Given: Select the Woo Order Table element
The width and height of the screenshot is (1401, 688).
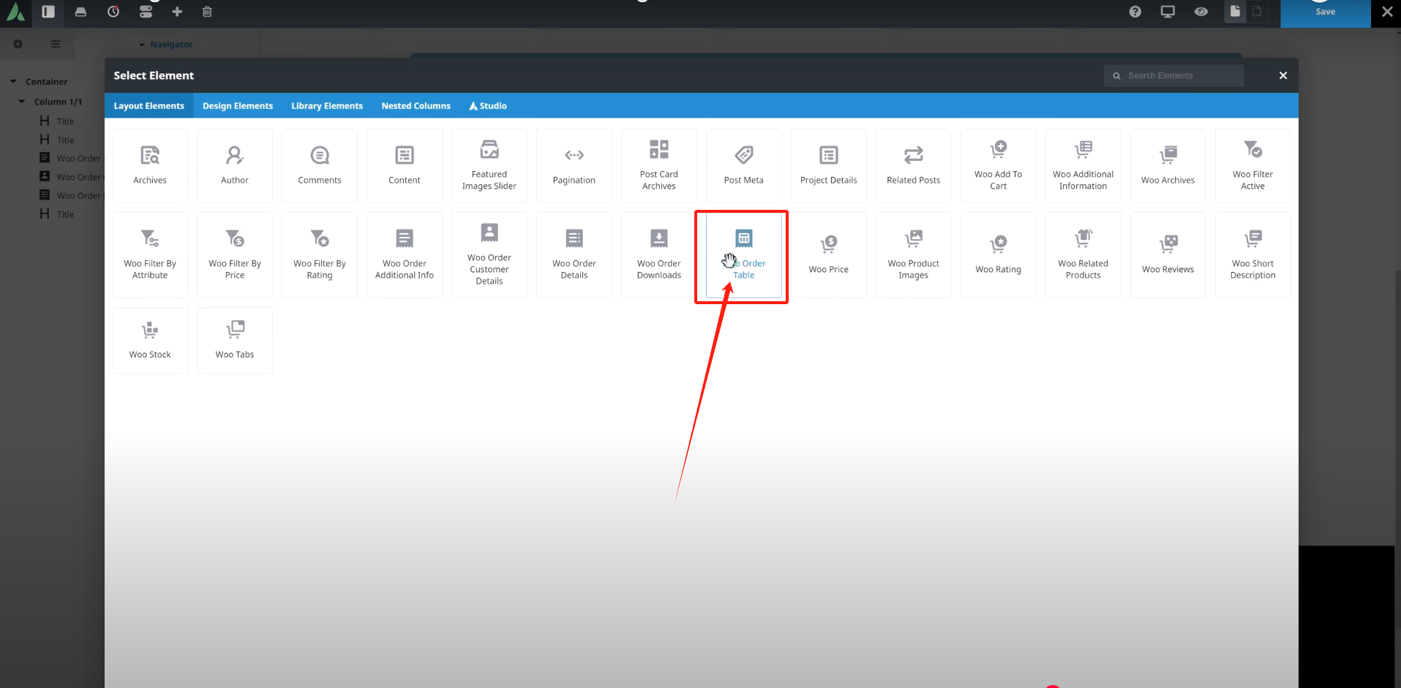Looking at the screenshot, I should pyautogui.click(x=743, y=254).
